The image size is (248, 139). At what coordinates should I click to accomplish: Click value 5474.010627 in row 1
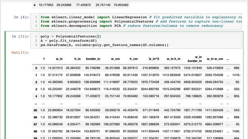coord(193,75)
